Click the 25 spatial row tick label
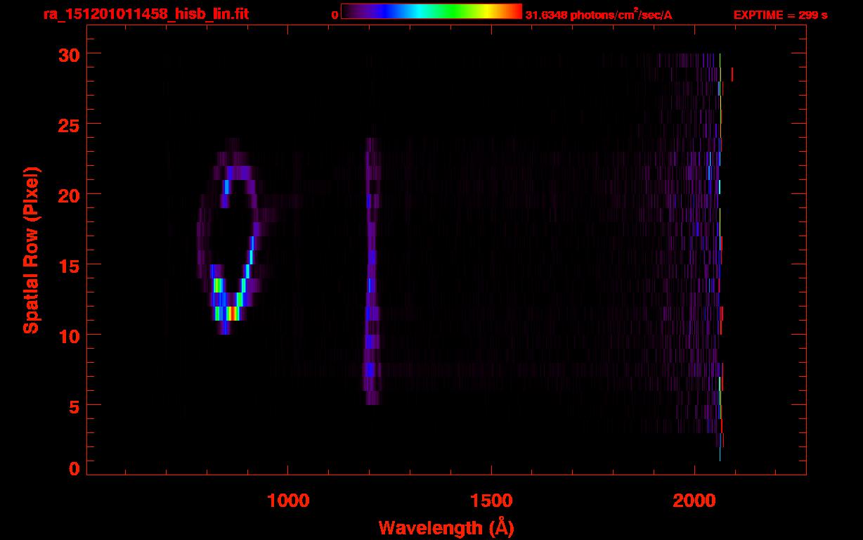863x540 pixels. pos(70,124)
